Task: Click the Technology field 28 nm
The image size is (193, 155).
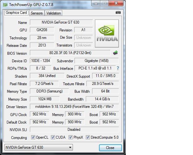Action: (42, 37)
